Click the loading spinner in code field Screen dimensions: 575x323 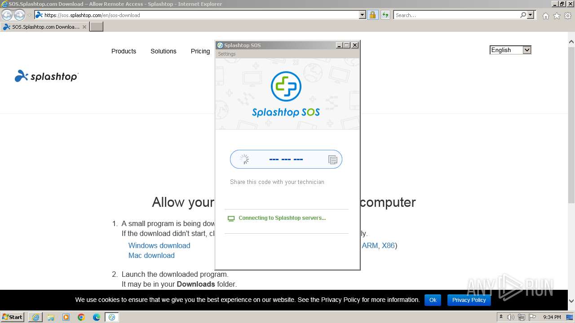[x=244, y=159]
